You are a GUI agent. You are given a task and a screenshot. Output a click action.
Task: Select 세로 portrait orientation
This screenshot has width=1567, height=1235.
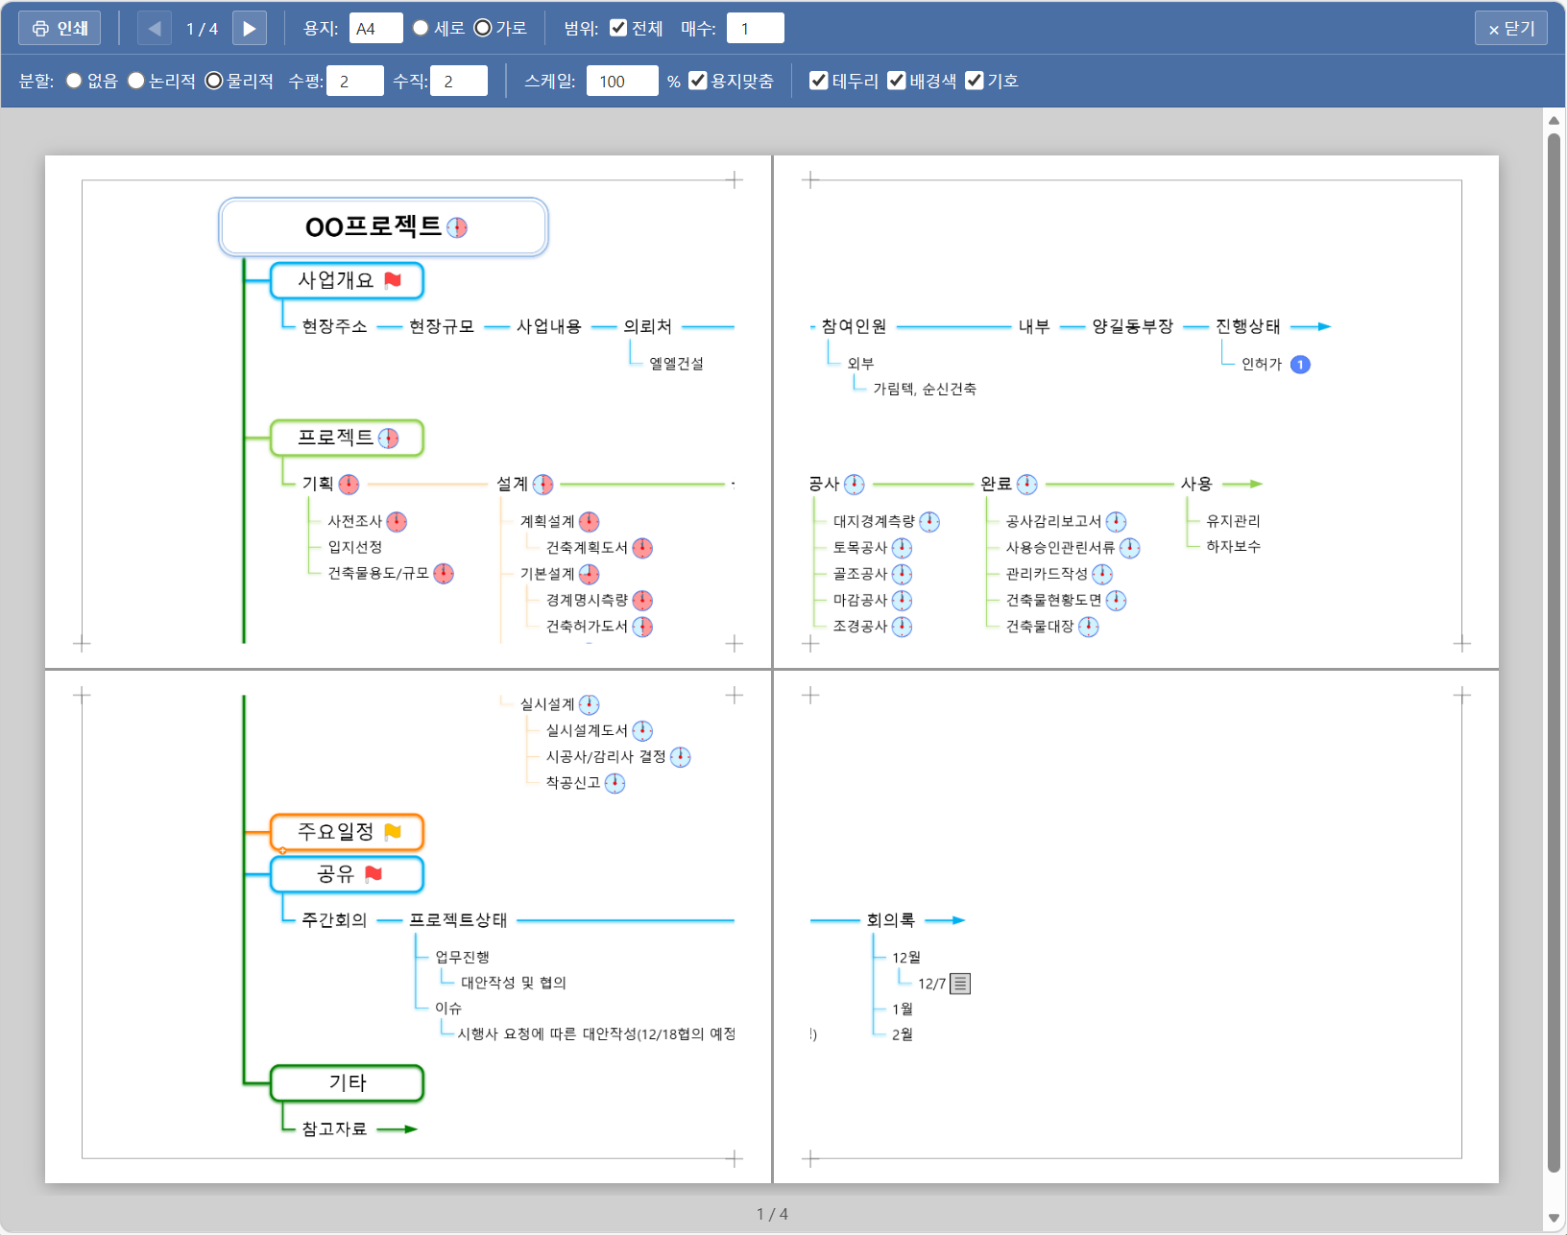[x=421, y=28]
